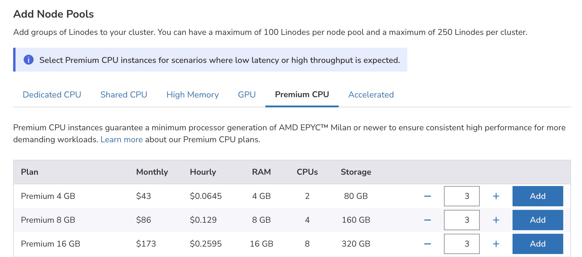Click minus icon for Premium 8 GB
582x257 pixels.
coord(427,220)
